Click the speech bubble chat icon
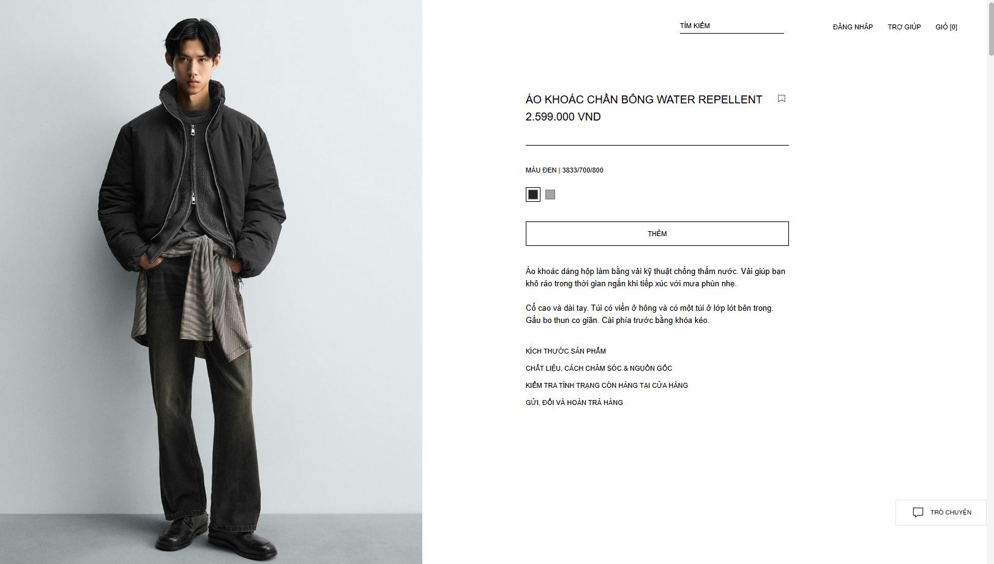The image size is (994, 564). click(x=917, y=513)
